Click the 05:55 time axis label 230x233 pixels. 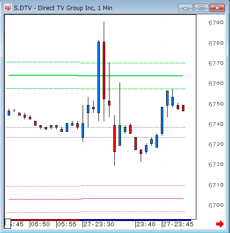pyautogui.click(x=67, y=224)
